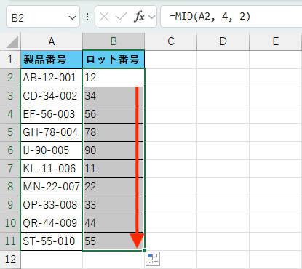Select row 7 header
302x269 pixels.
(x=10, y=169)
